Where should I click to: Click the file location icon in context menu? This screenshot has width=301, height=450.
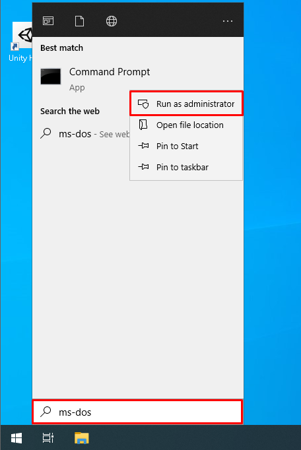tap(143, 125)
